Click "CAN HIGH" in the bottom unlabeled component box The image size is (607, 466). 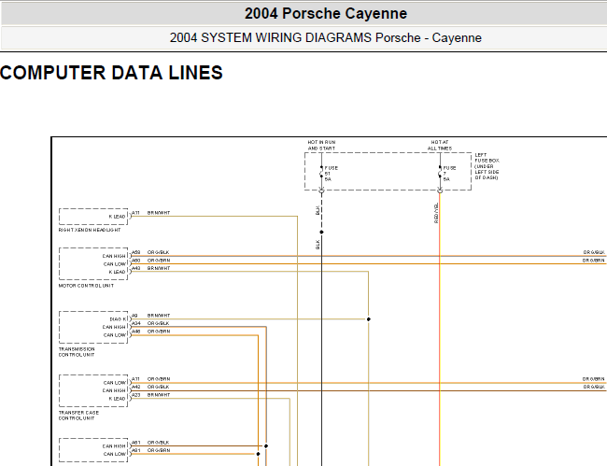pos(114,446)
